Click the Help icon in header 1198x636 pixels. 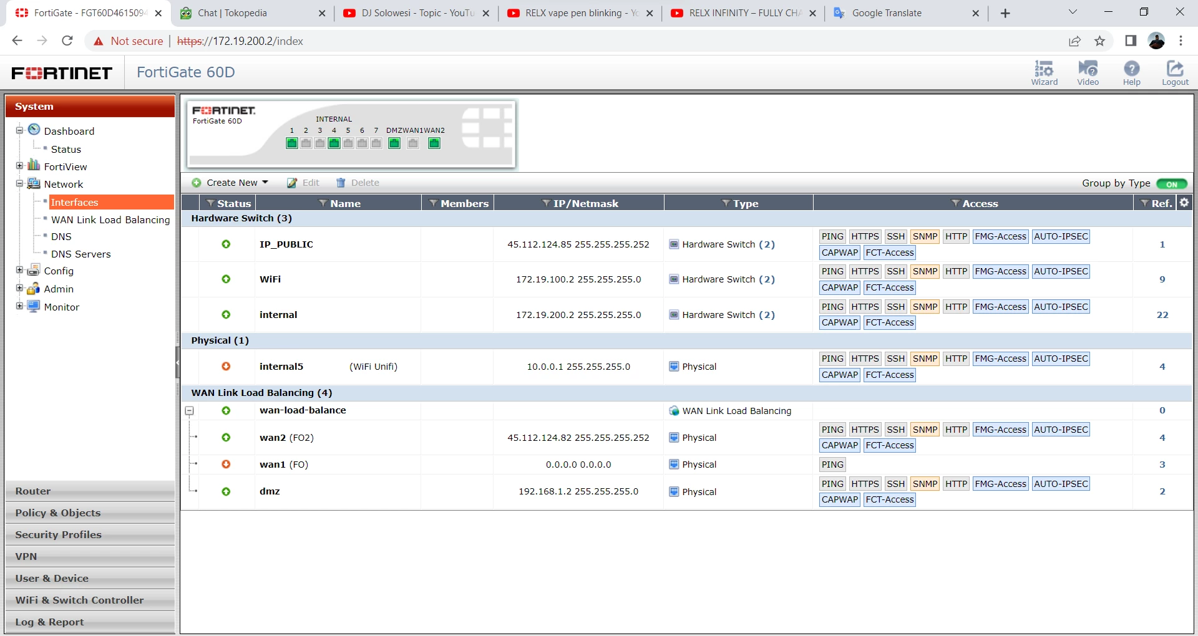point(1131,72)
